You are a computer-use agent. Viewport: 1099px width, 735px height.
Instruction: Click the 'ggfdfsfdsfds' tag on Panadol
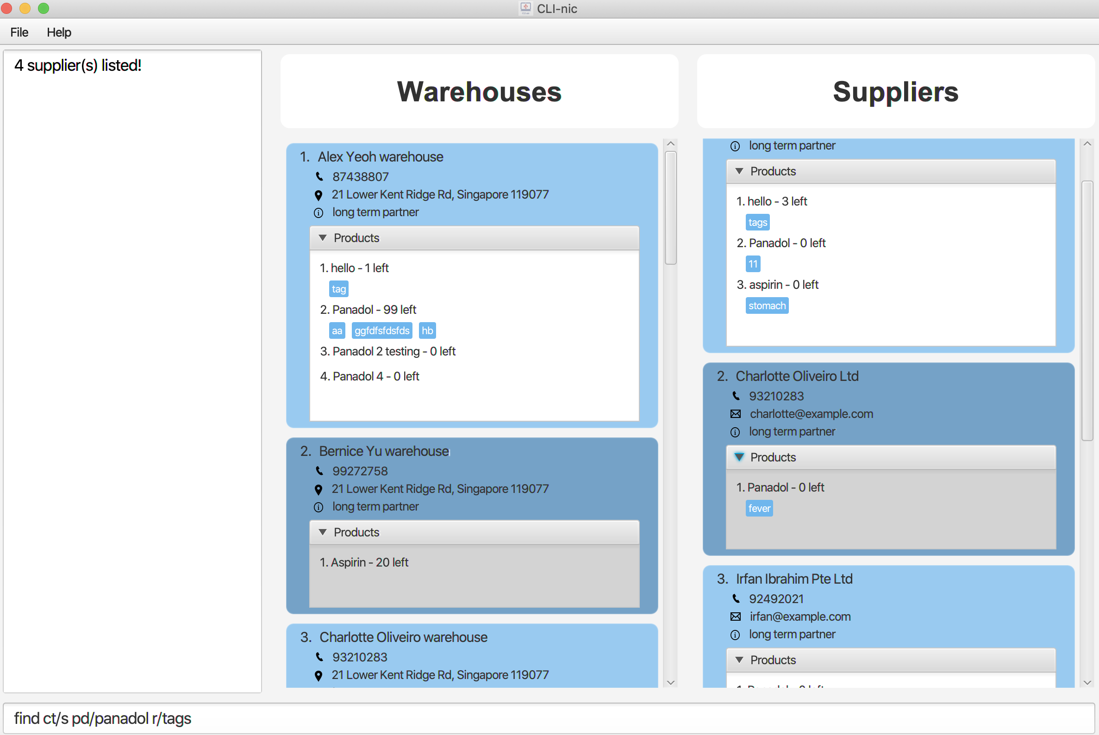[x=381, y=331]
